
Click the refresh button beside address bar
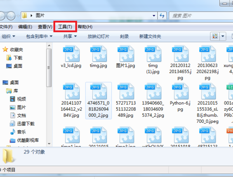[x=162, y=15]
